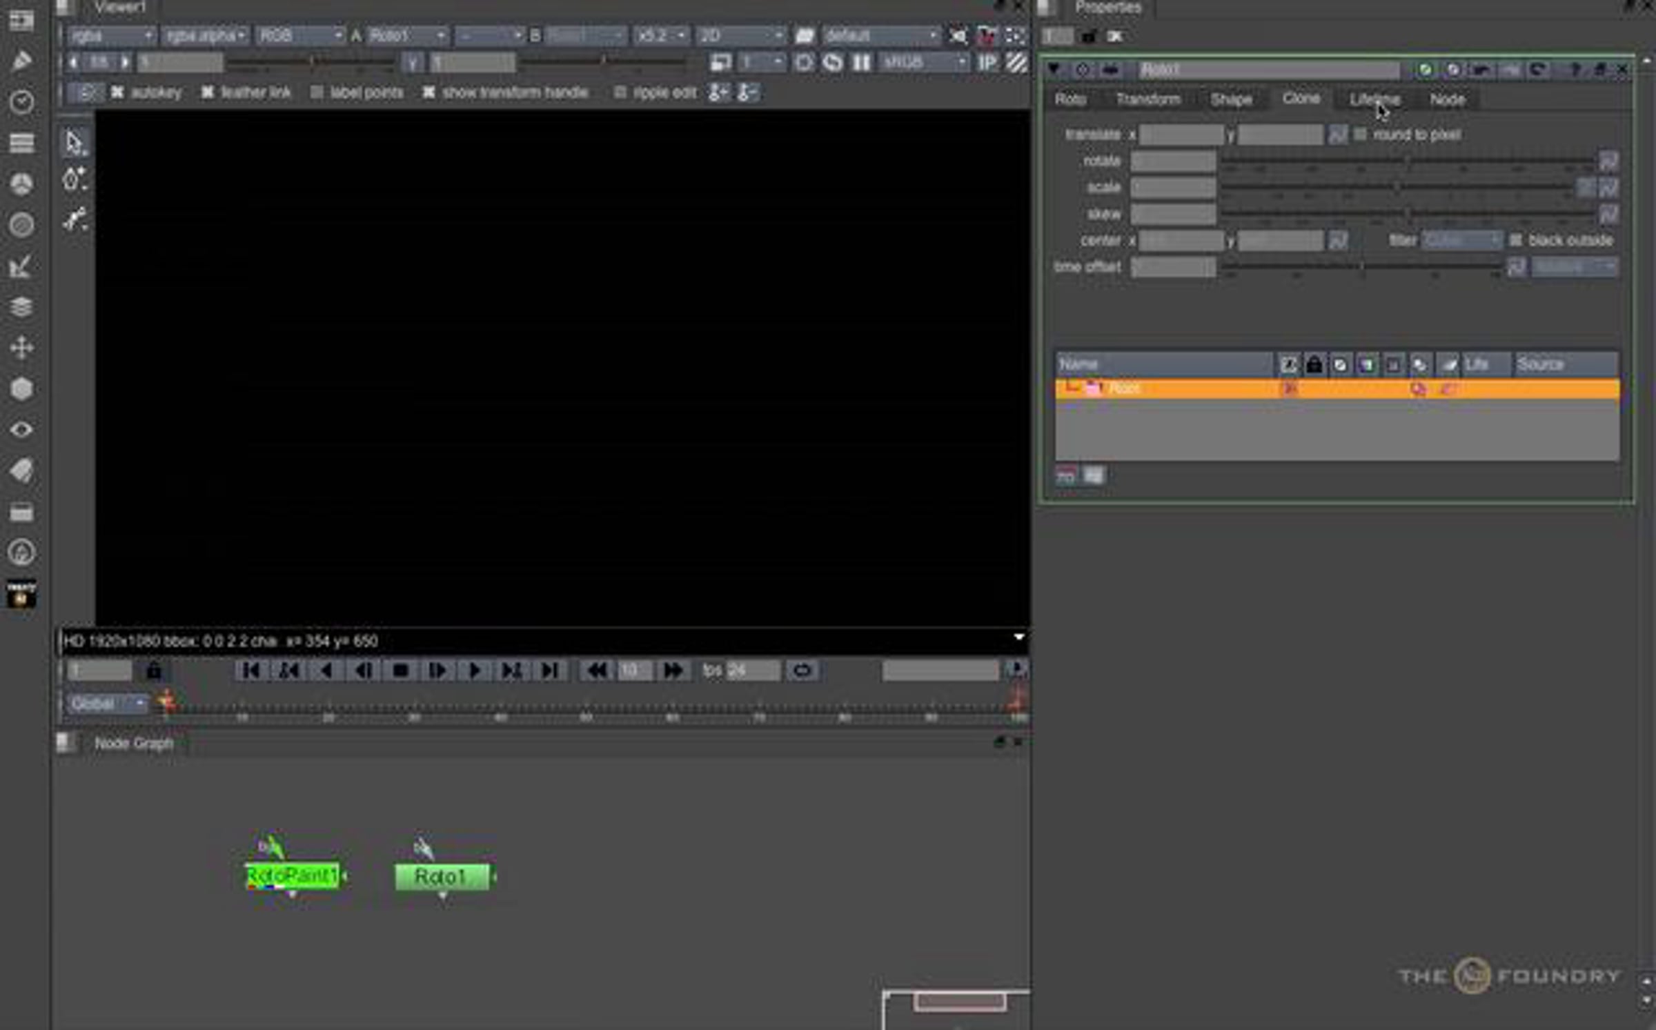This screenshot has width=1656, height=1030.
Task: Click the lock column header in shape list
Action: coord(1314,364)
